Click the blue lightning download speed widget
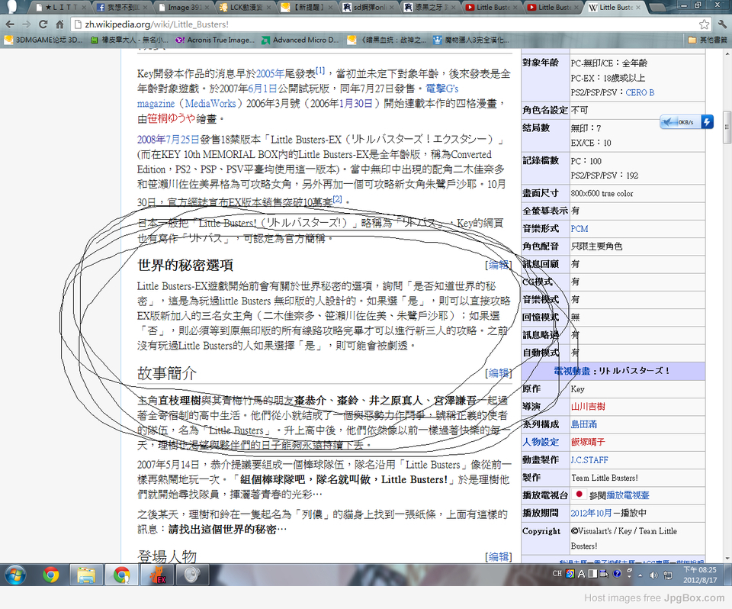 707,122
